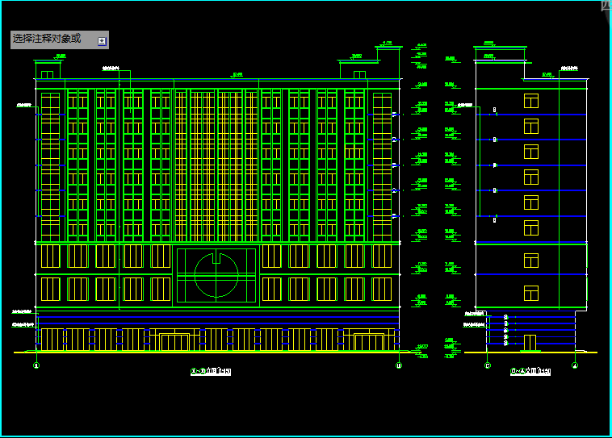Select axis bubble A under the side elevation
Viewport: 612px width, 438px height.
(575, 365)
